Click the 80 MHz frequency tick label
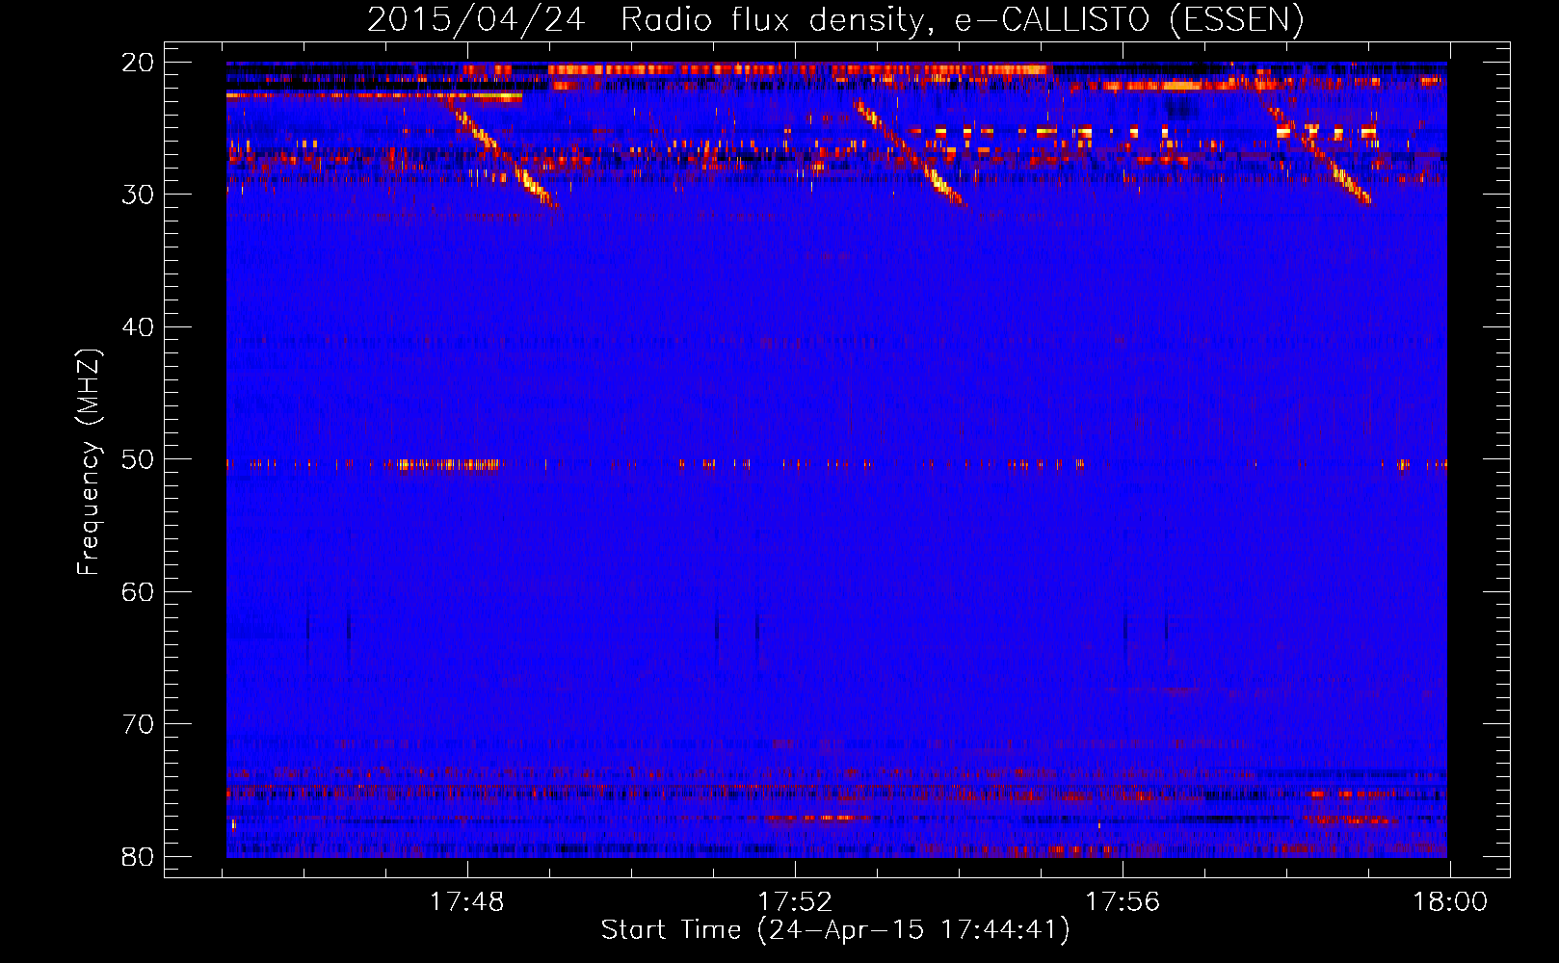This screenshot has width=1559, height=963. (139, 856)
